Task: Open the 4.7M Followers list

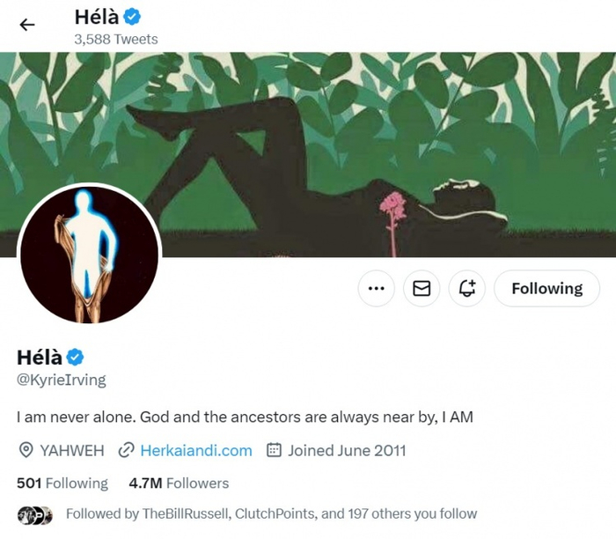Action: [179, 483]
